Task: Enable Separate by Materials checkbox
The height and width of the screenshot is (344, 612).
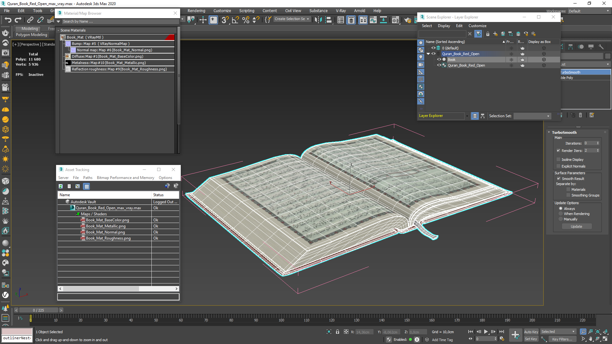Action: click(x=568, y=190)
